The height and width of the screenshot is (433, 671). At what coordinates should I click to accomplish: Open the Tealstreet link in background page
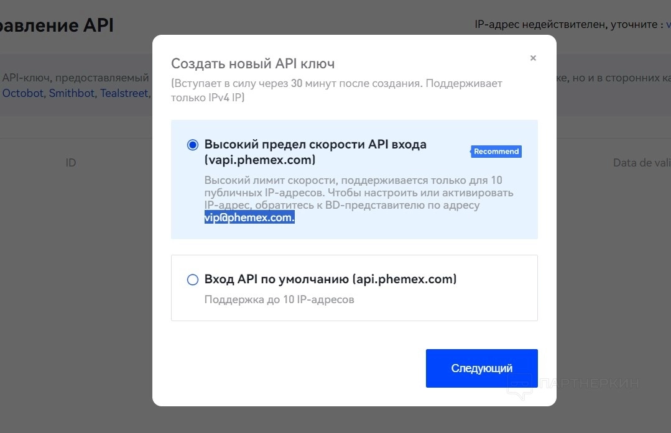(124, 93)
